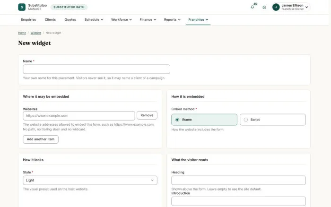
Task: Select the Iframe embed method
Action: 204,120
